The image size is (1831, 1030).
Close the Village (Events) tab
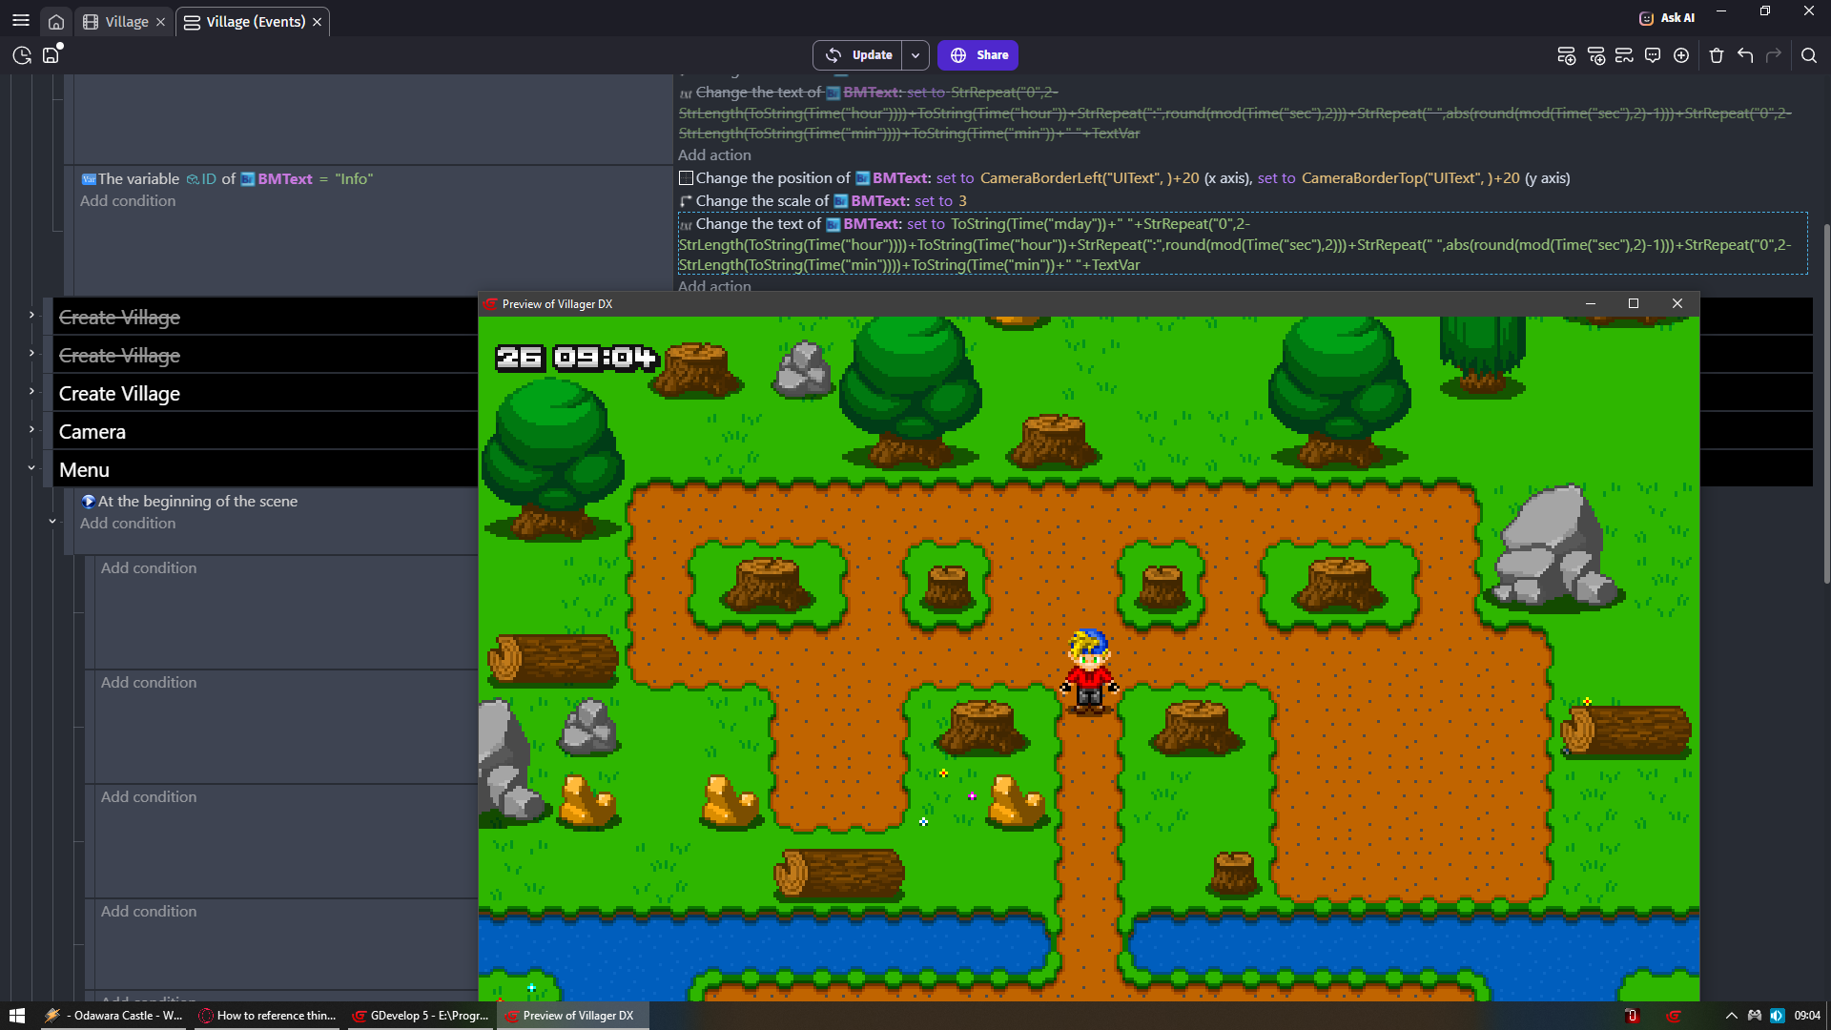(x=317, y=22)
